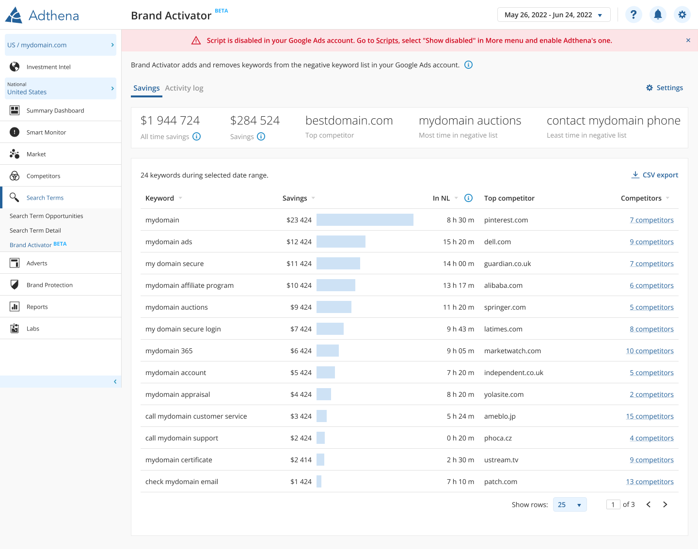Switch to the Activity log tab

pyautogui.click(x=184, y=88)
